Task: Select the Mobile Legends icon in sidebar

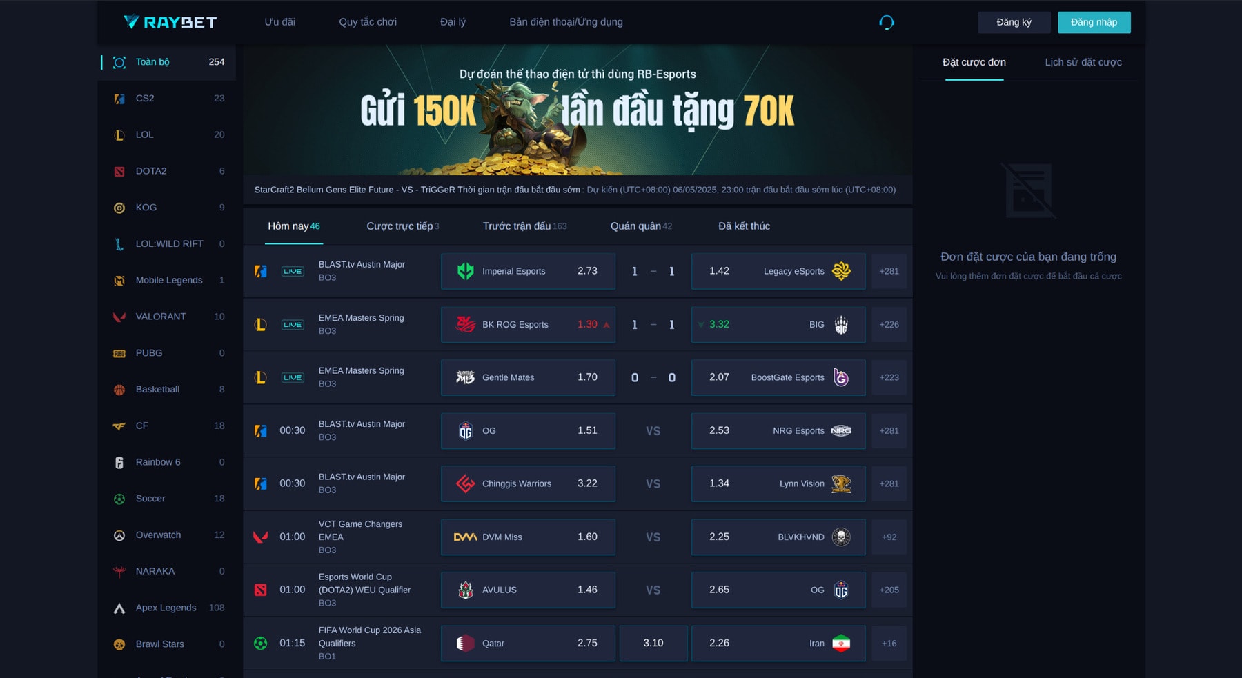Action: (x=119, y=281)
